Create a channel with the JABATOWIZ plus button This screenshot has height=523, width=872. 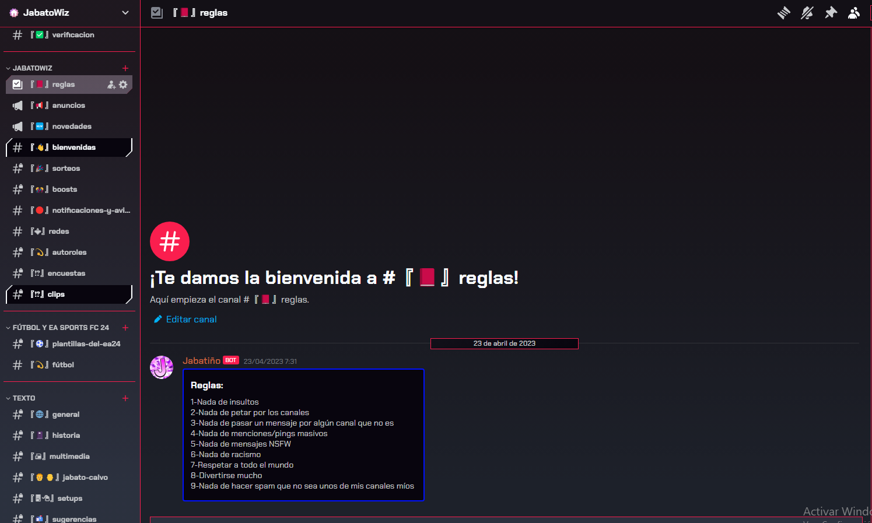[x=125, y=68]
